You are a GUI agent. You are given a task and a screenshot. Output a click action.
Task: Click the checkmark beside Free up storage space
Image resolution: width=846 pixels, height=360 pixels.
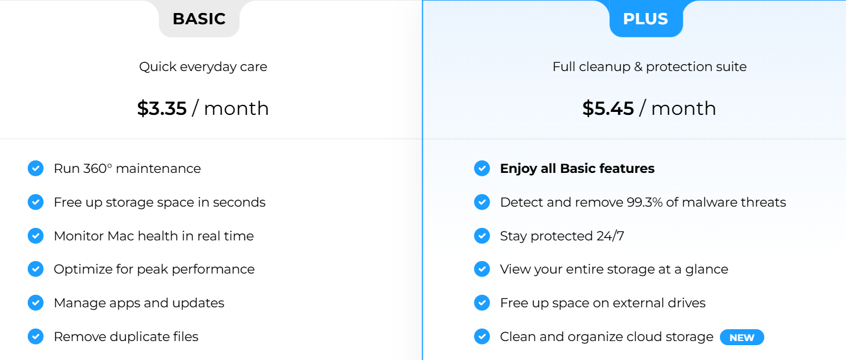tap(36, 202)
